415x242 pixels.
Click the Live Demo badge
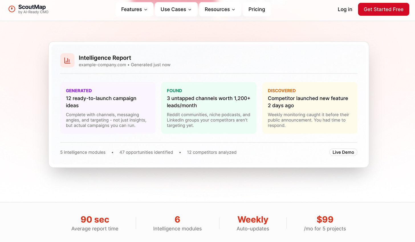coord(343,152)
